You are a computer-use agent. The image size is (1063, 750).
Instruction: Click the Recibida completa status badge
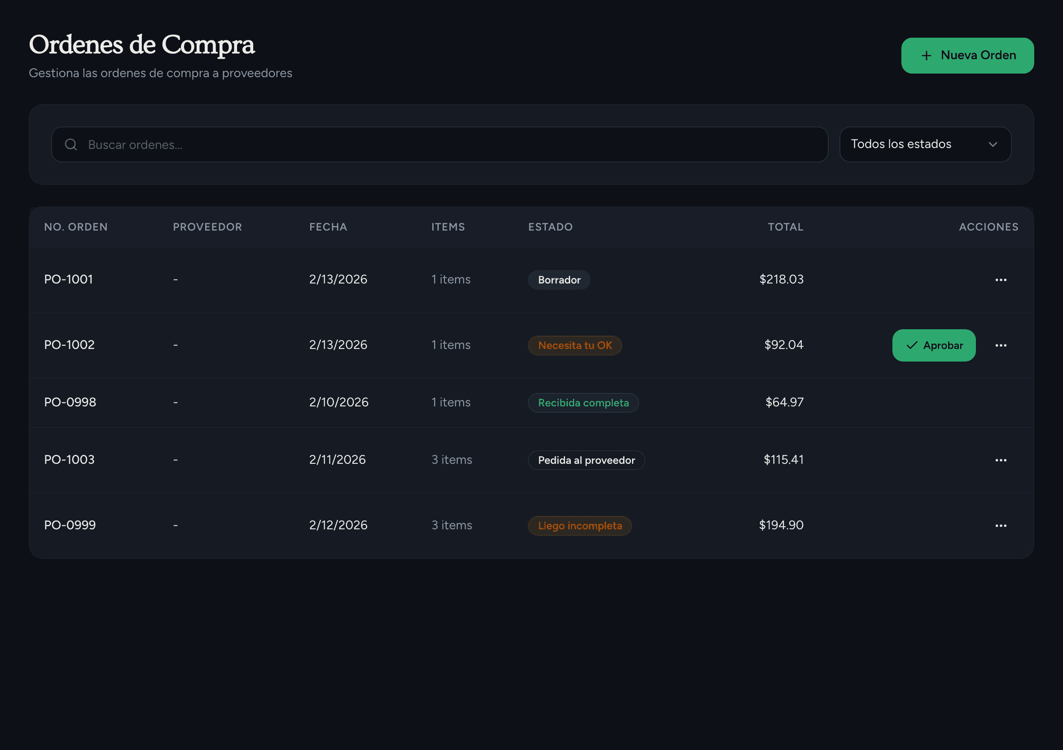[x=583, y=403]
